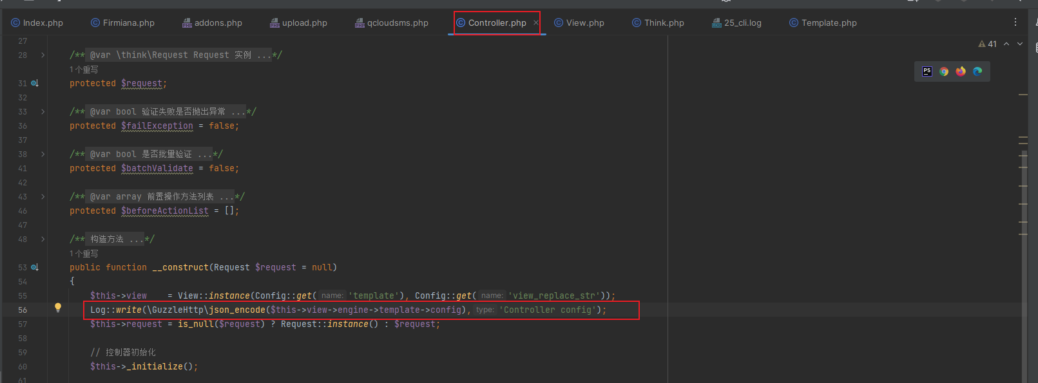Open the editor tabs kebab menu
1038x383 pixels.
(1015, 22)
